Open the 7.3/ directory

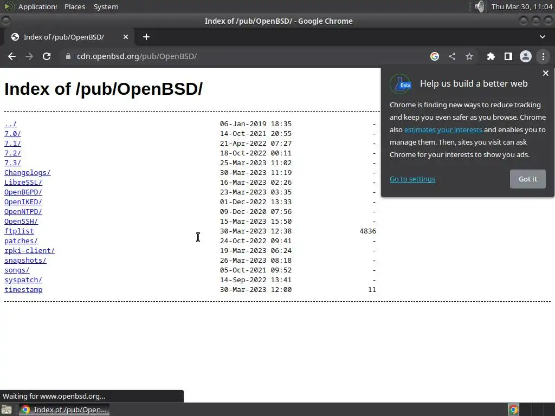(x=13, y=162)
